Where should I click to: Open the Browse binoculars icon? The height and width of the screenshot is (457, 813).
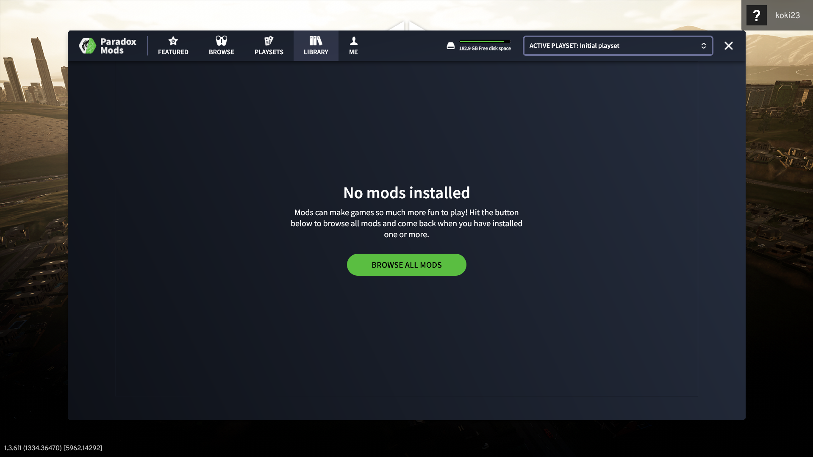[x=221, y=41]
